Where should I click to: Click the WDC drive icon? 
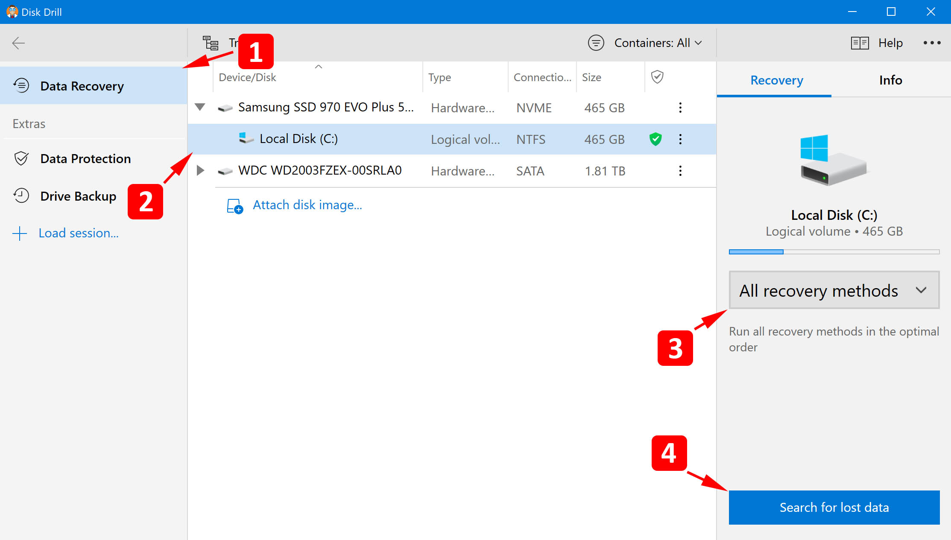tap(225, 172)
